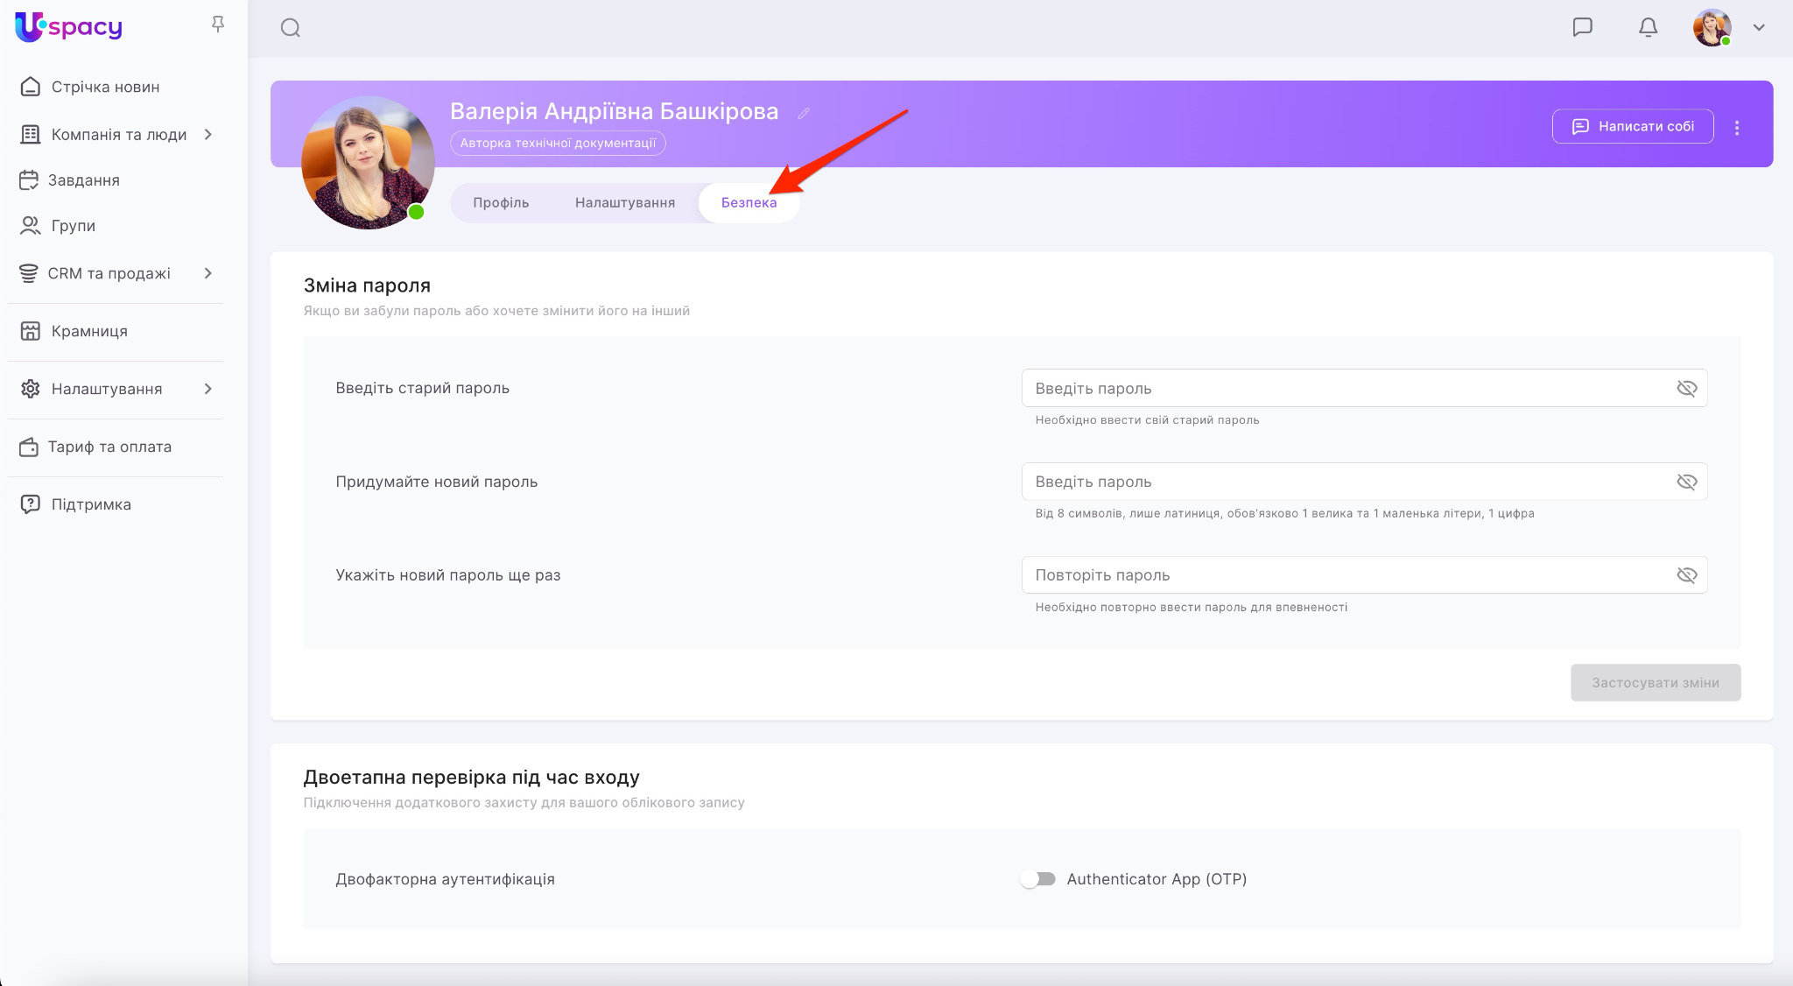
Task: Reveal new password via eye icon
Action: pos(1686,482)
